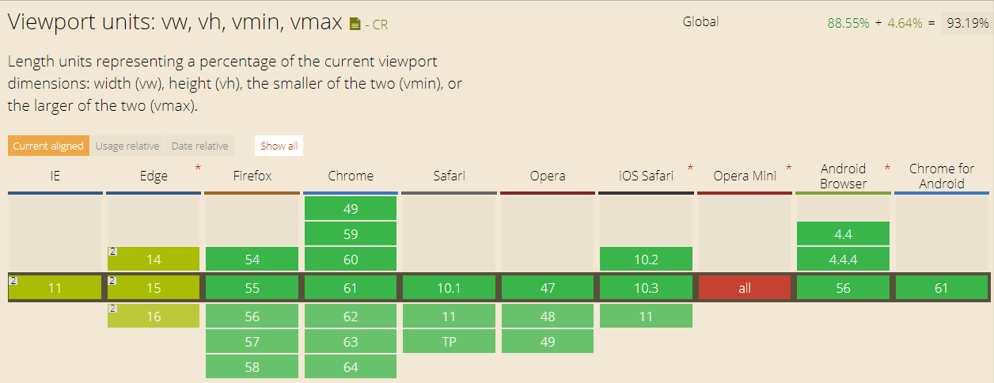This screenshot has height=383, width=994.
Task: Click the red asterisk beside Opera Mini
Action: click(788, 168)
